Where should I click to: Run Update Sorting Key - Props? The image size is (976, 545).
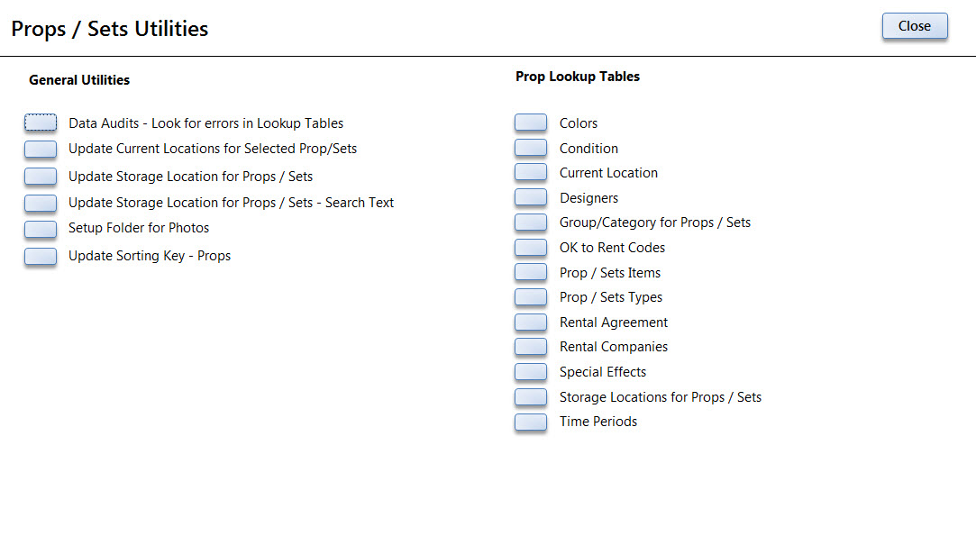[x=41, y=257]
